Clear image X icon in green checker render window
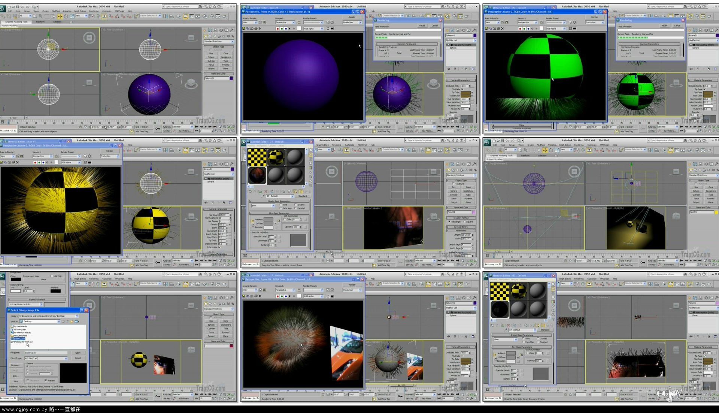The image size is (719, 413). pos(502,28)
